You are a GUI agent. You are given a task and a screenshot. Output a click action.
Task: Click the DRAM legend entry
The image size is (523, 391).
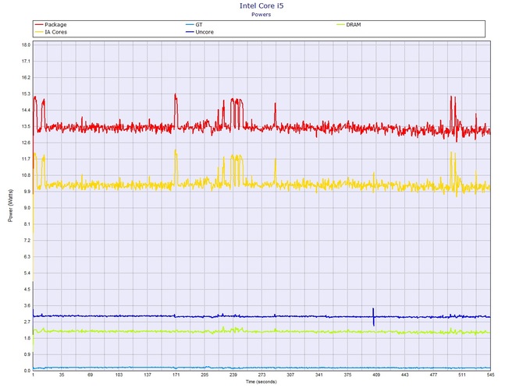[x=349, y=25]
